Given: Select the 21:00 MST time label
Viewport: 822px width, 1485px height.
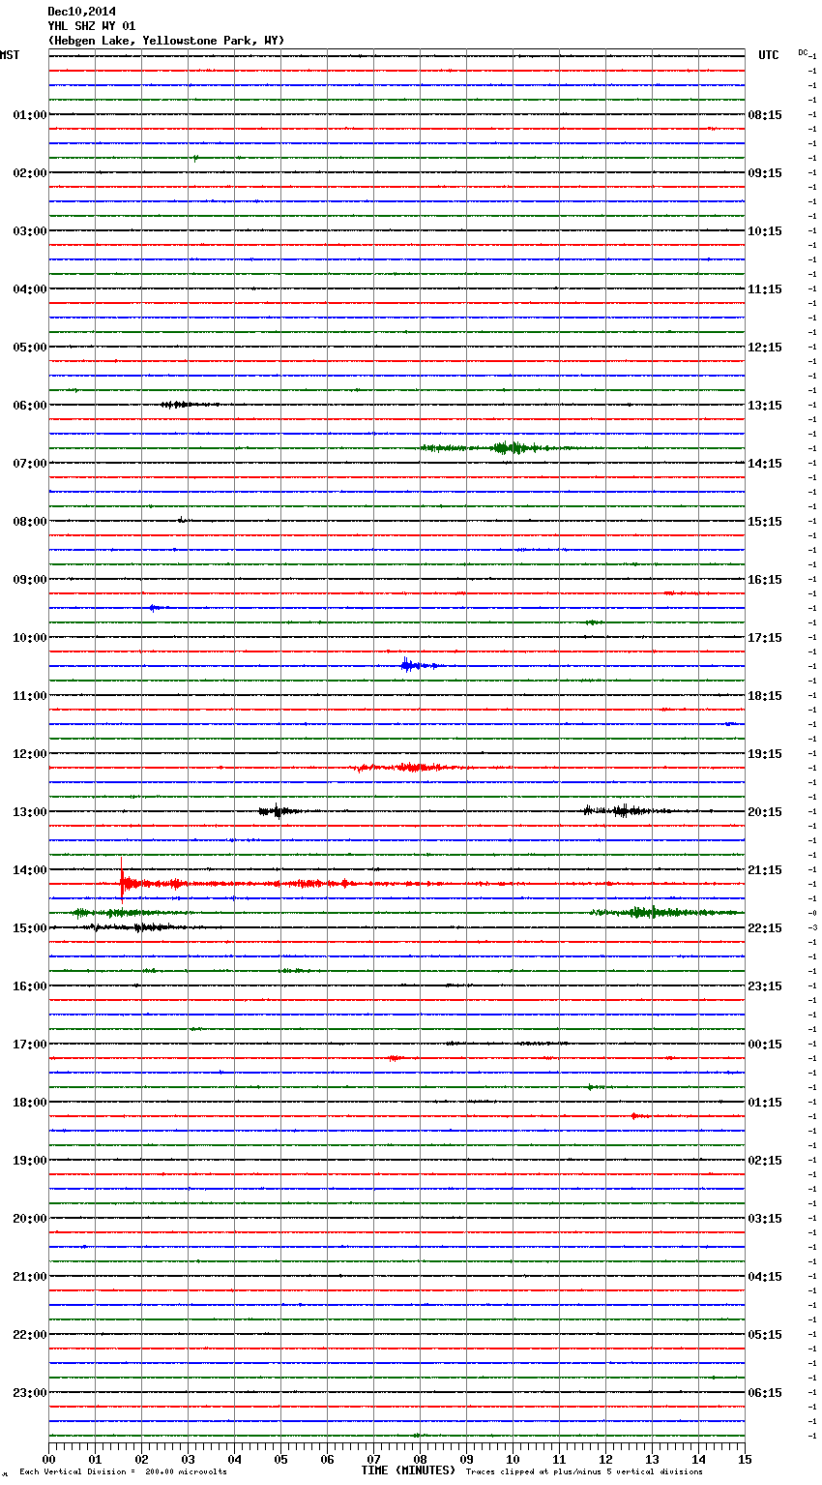Looking at the screenshot, I should coord(30,1277).
